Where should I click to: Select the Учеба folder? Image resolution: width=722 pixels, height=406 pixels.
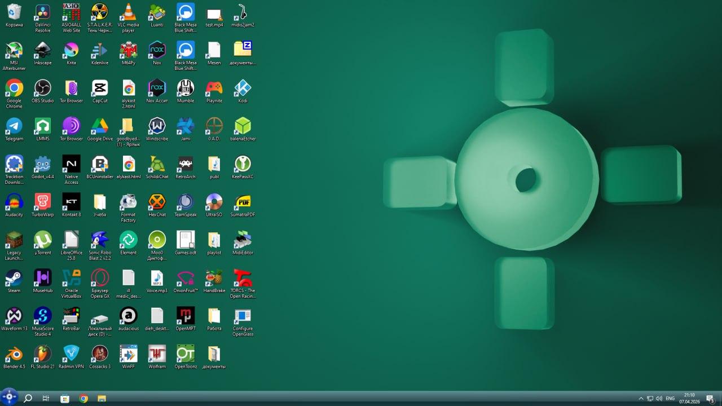(x=99, y=205)
